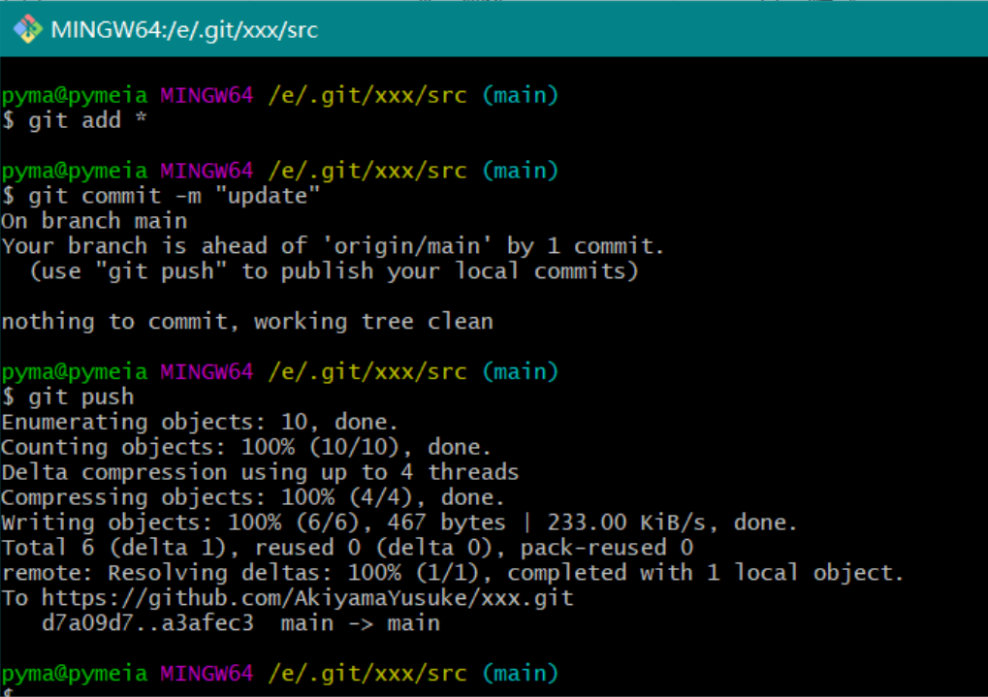This screenshot has width=988, height=697.
Task: Click the 'git commit -m "update"' command
Action: [x=161, y=196]
